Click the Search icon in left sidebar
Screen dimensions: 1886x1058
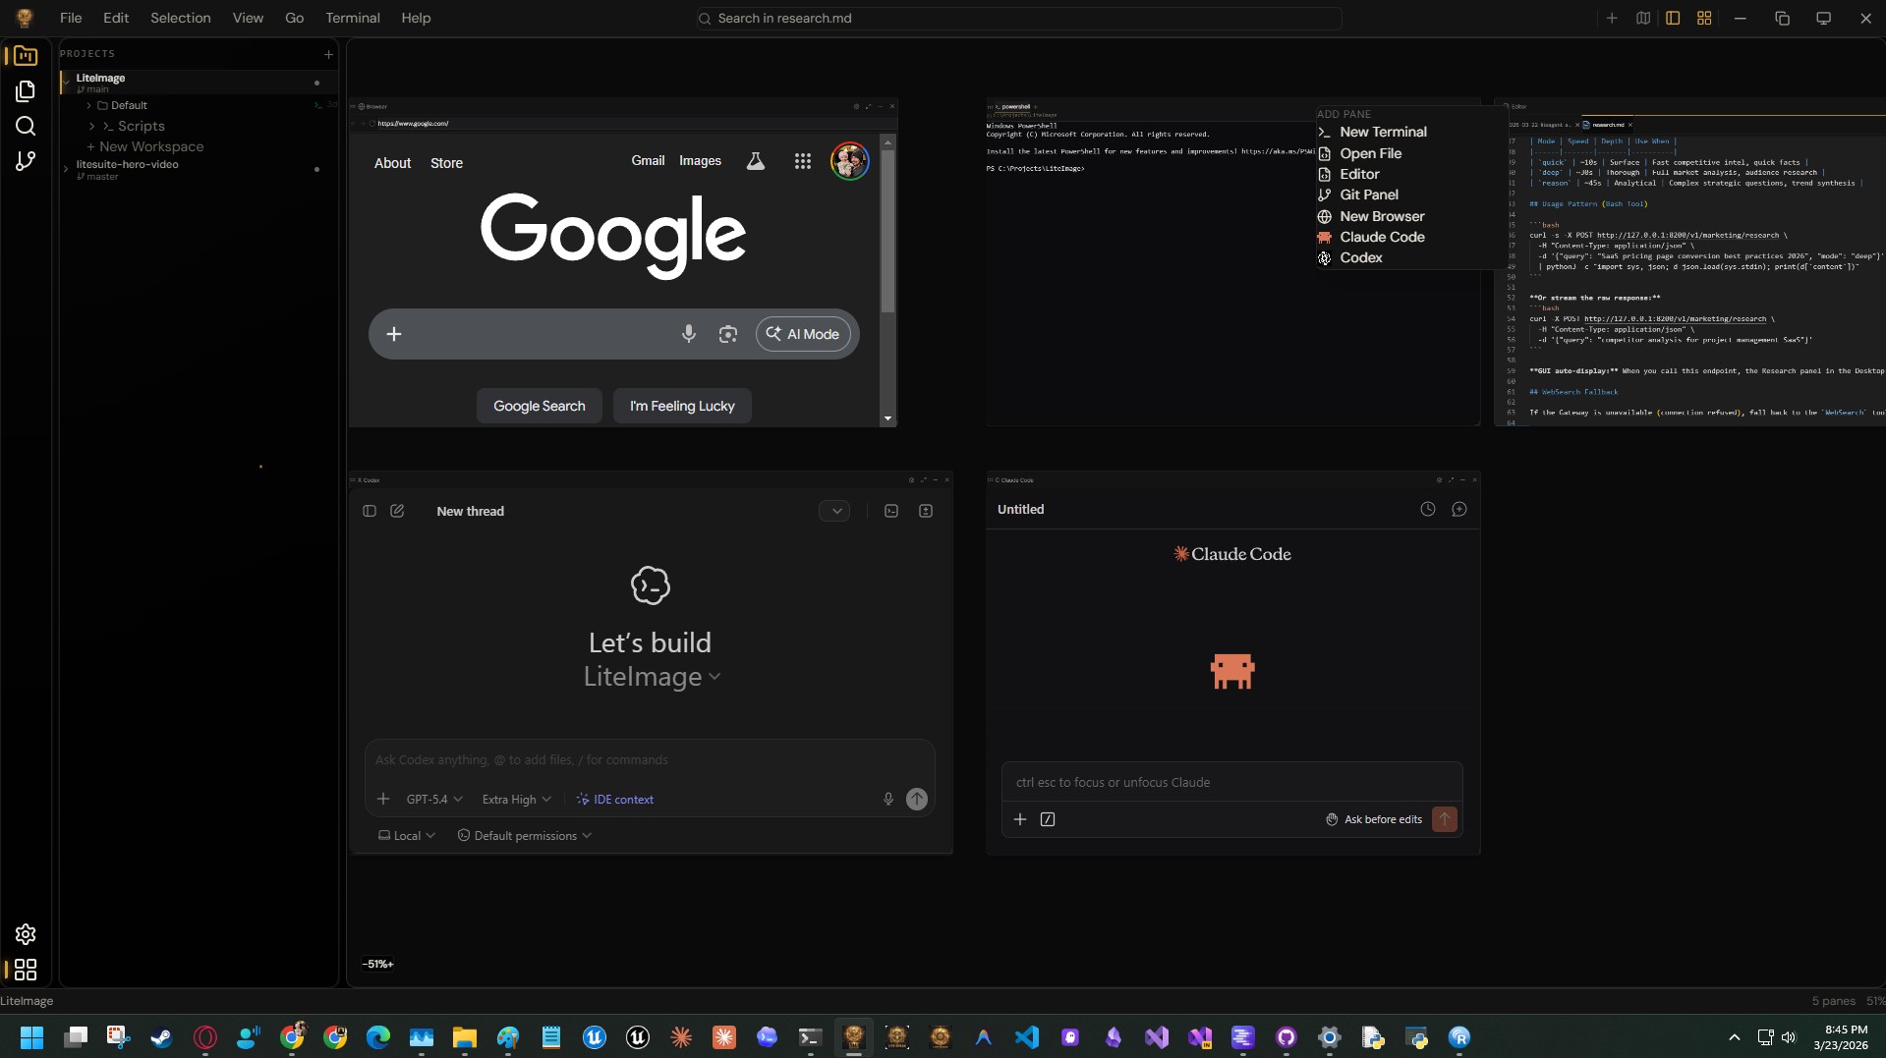(26, 126)
